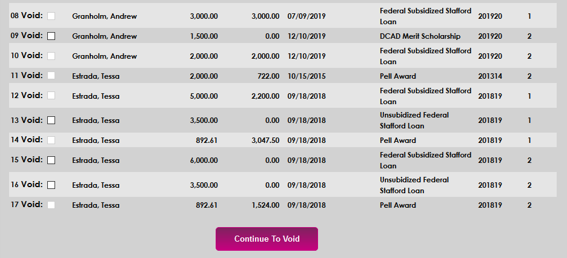Screen dimensions: 567x258
Task: Select row 16 Void checkbox
Action: point(51,185)
